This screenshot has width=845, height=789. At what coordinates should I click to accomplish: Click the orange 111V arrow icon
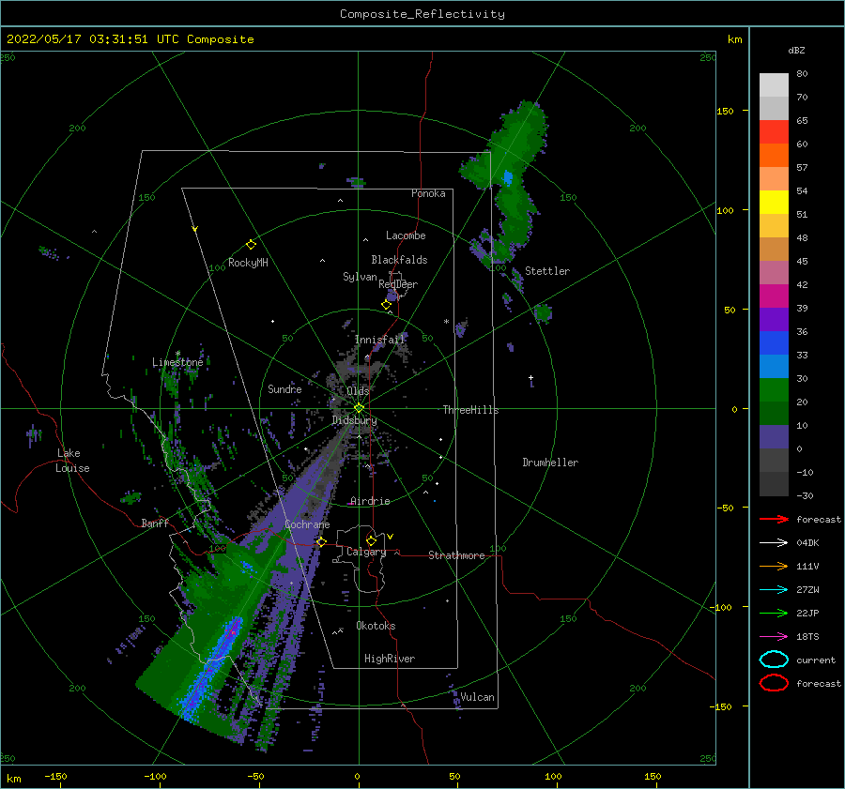(774, 566)
